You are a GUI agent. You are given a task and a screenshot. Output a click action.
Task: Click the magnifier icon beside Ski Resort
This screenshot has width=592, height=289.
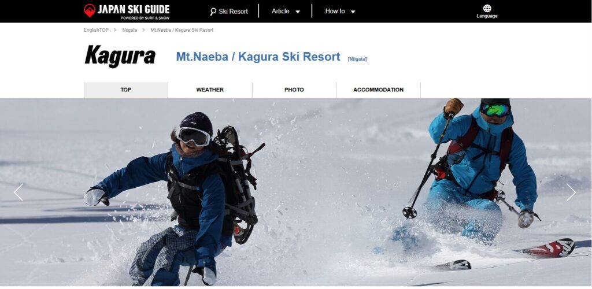coord(213,12)
